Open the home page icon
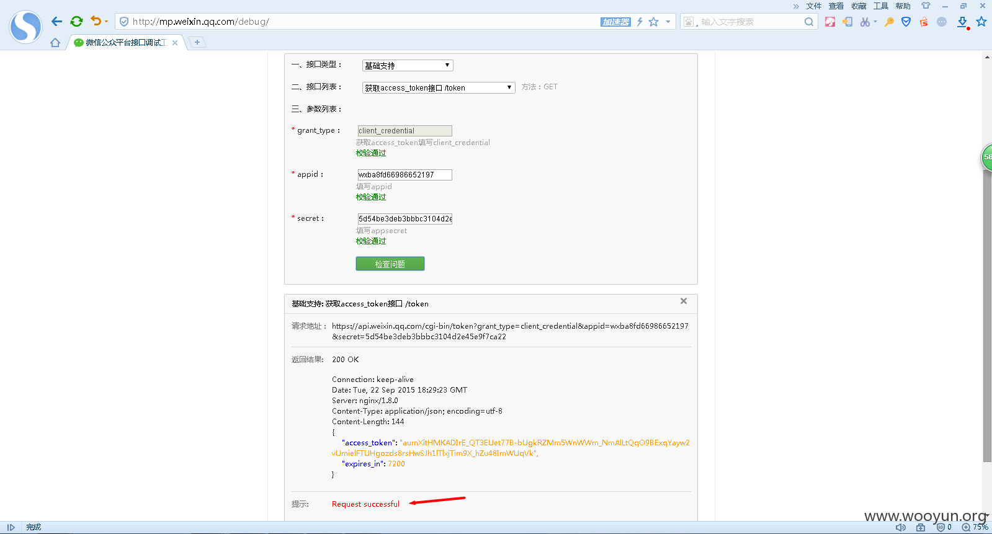The image size is (992, 534). pos(55,42)
